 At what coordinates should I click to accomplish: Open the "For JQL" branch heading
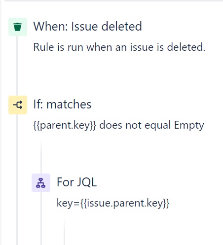pyautogui.click(x=76, y=182)
